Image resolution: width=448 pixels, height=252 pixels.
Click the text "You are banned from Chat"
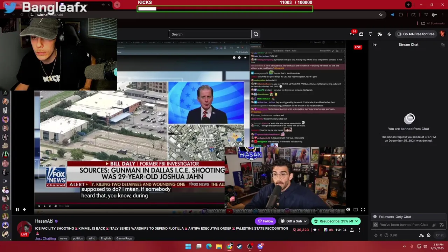point(408,129)
